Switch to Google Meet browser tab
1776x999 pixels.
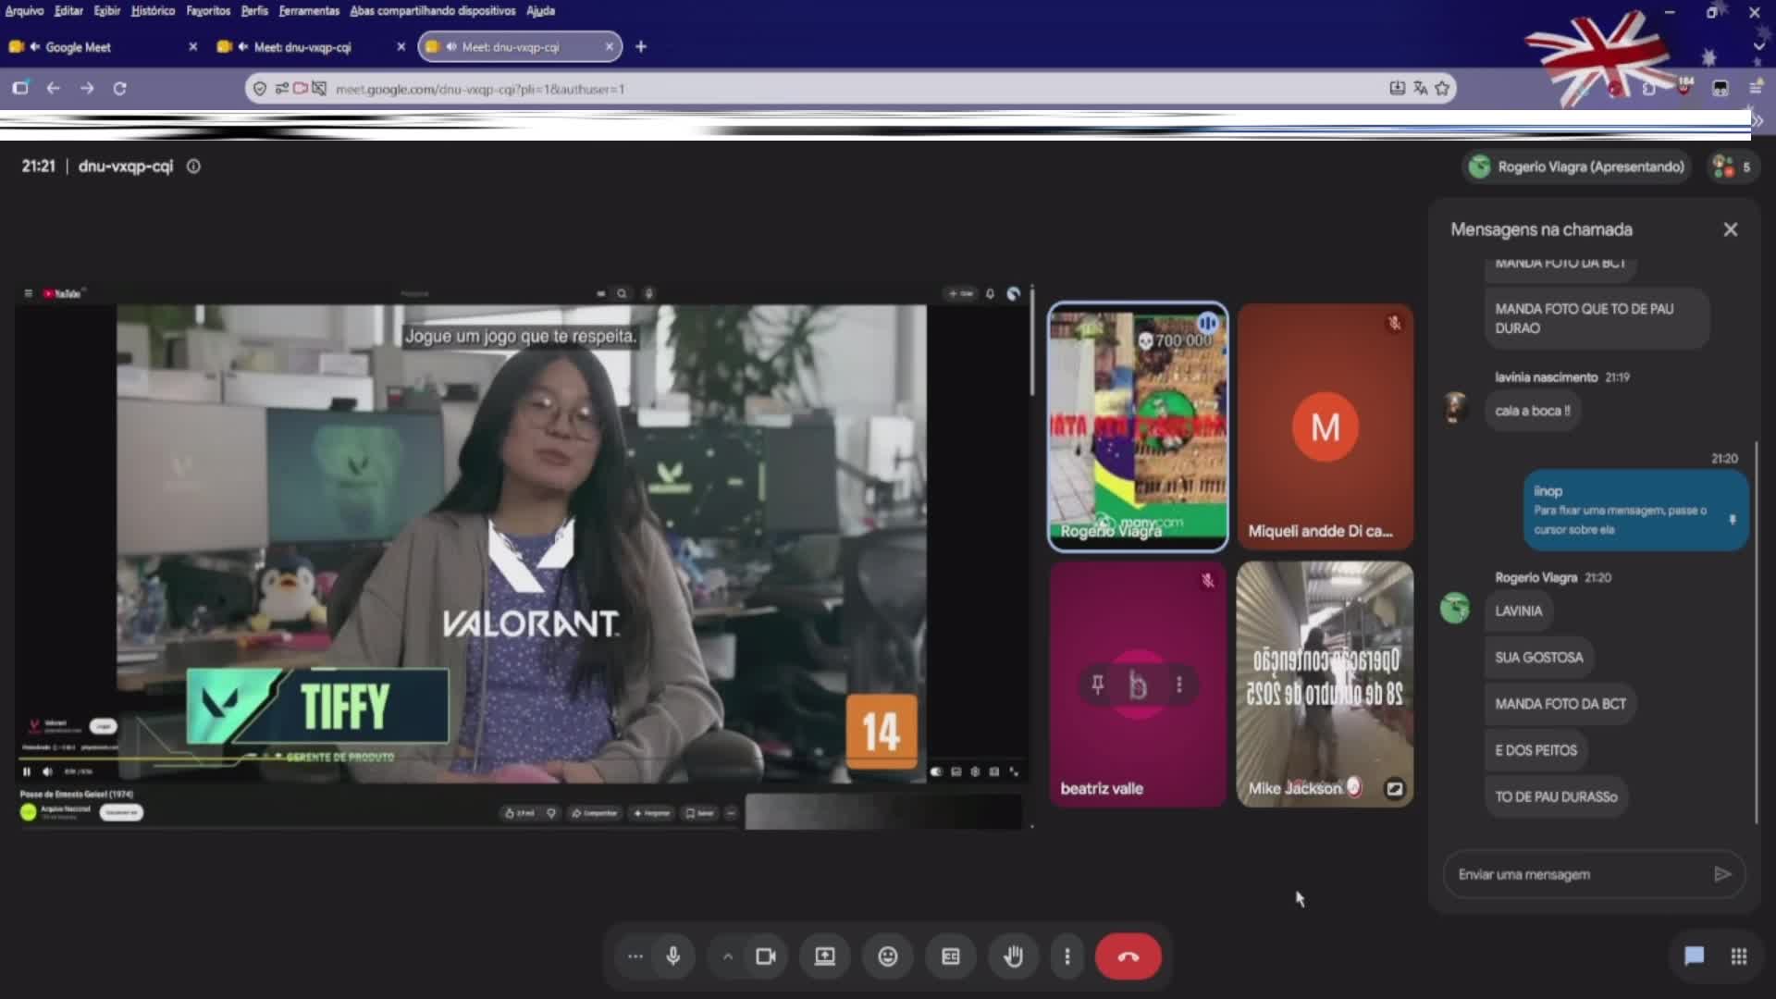[100, 47]
